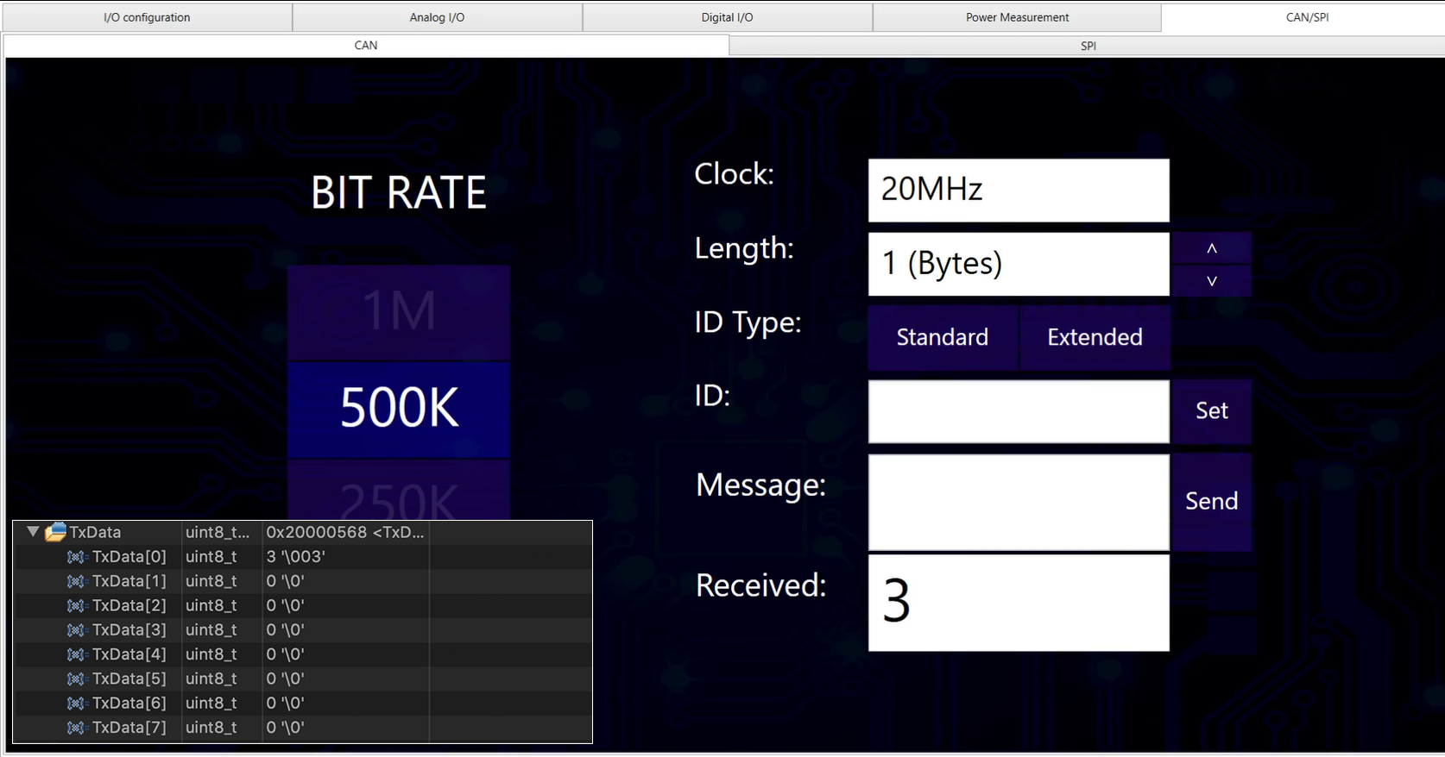
Task: Click the Message text box
Action: 1019,502
